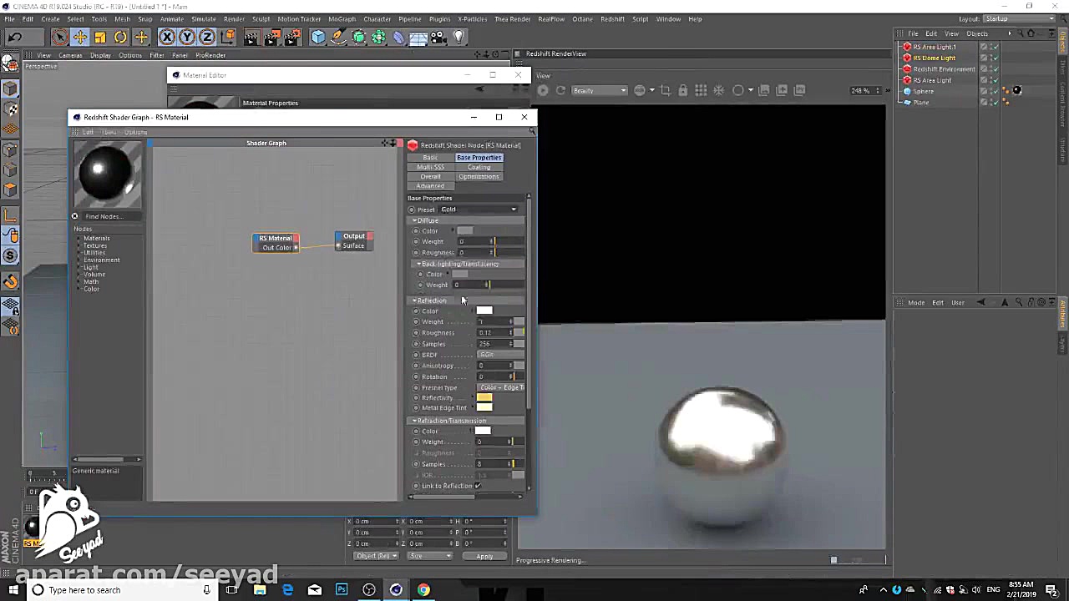
Task: Open the Beauty AOV dropdown in RenderView
Action: tap(598, 90)
